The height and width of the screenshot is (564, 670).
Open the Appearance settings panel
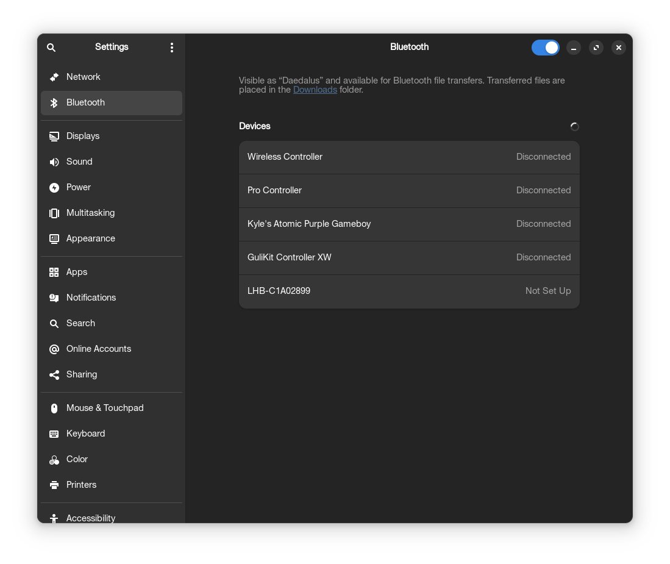(90, 238)
